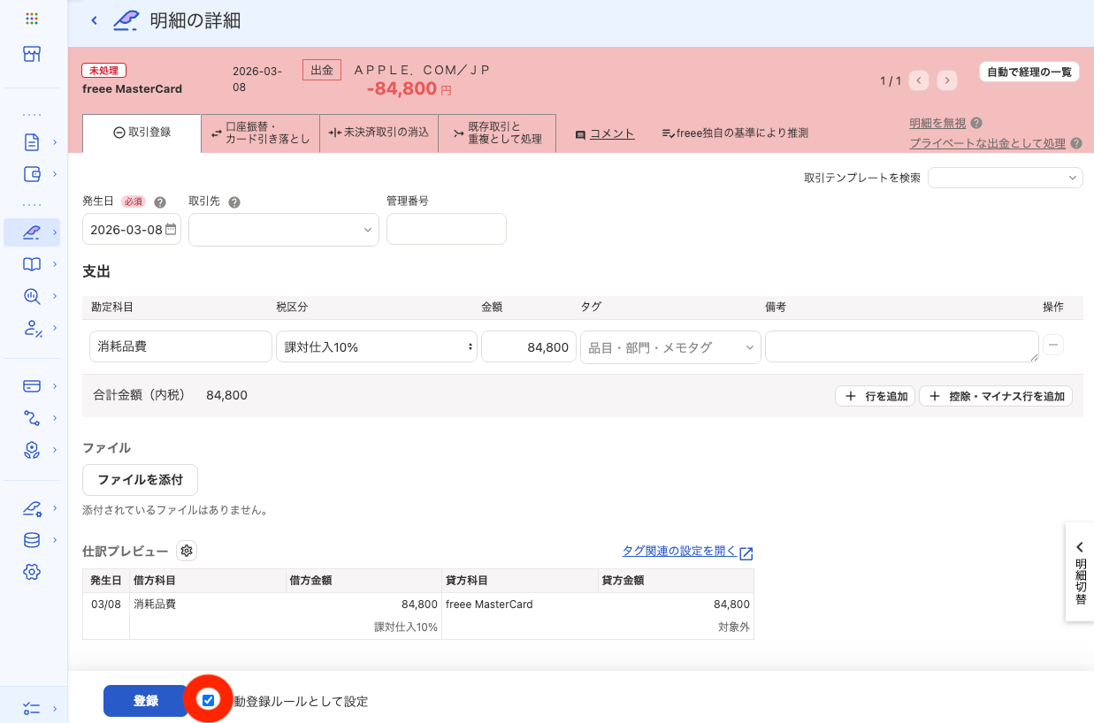This screenshot has height=723, width=1094.
Task: Click the blue 登録 button
Action: 146,701
